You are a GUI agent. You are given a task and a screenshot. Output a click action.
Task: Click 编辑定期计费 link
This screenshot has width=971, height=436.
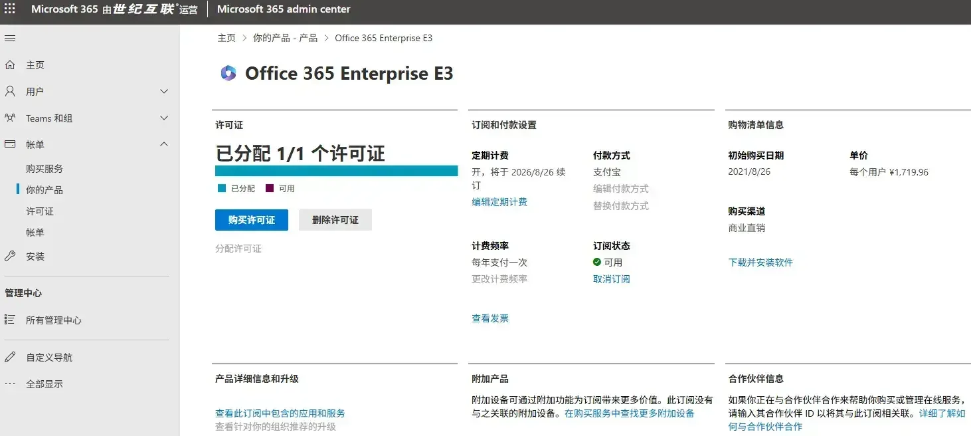tap(499, 202)
